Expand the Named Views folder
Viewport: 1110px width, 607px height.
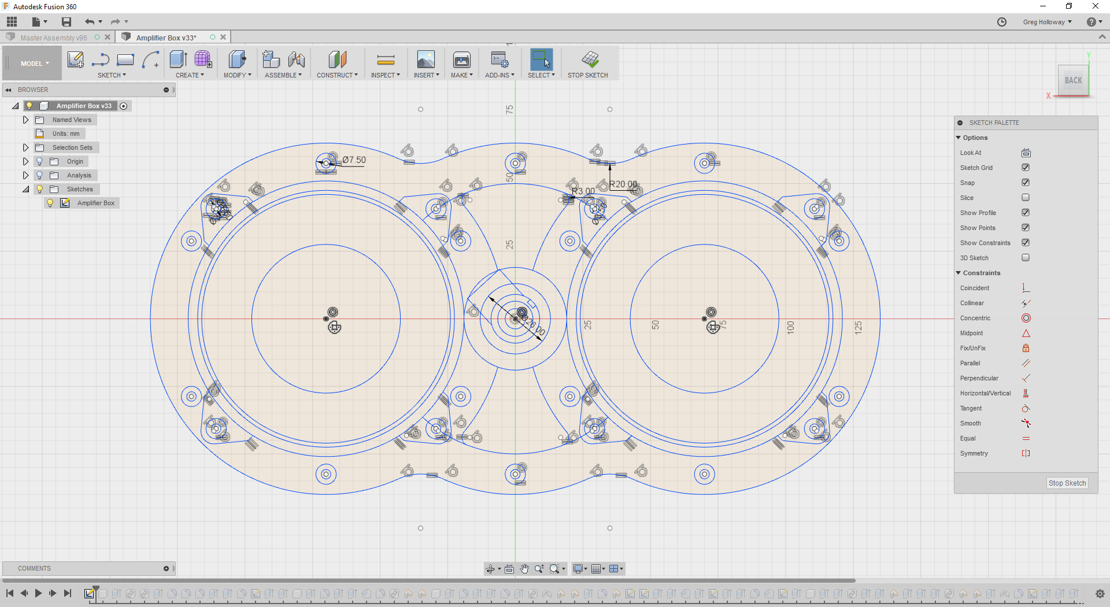25,120
